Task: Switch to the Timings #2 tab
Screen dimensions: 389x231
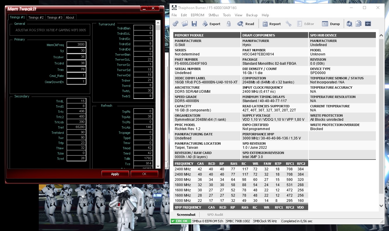Action: pyautogui.click(x=36, y=17)
